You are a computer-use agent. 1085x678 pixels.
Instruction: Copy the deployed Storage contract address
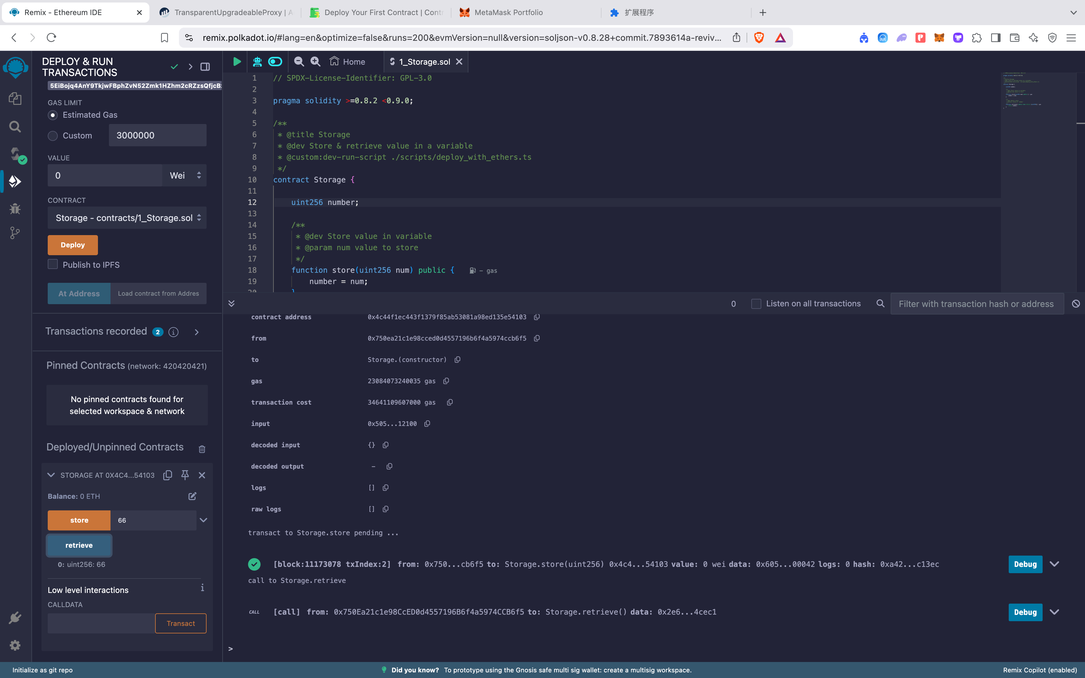168,475
